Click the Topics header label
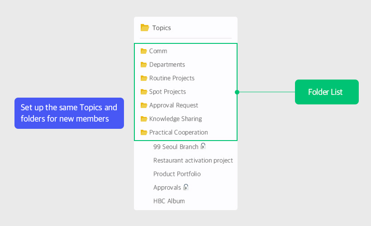This screenshot has width=371, height=226. coord(162,28)
